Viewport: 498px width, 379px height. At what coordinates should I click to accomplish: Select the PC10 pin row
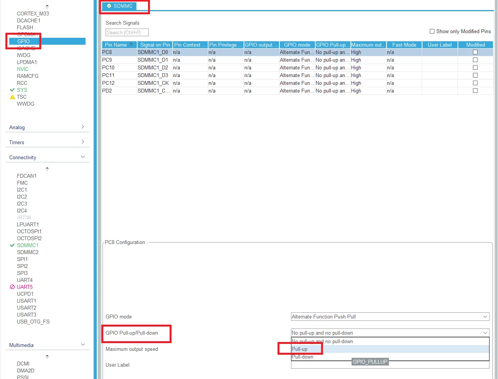pos(297,67)
